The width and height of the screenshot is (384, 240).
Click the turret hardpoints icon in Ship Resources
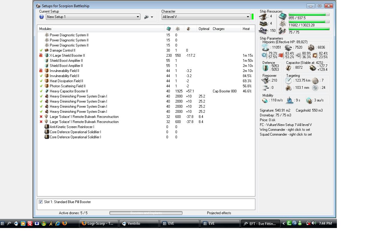[x=264, y=16]
